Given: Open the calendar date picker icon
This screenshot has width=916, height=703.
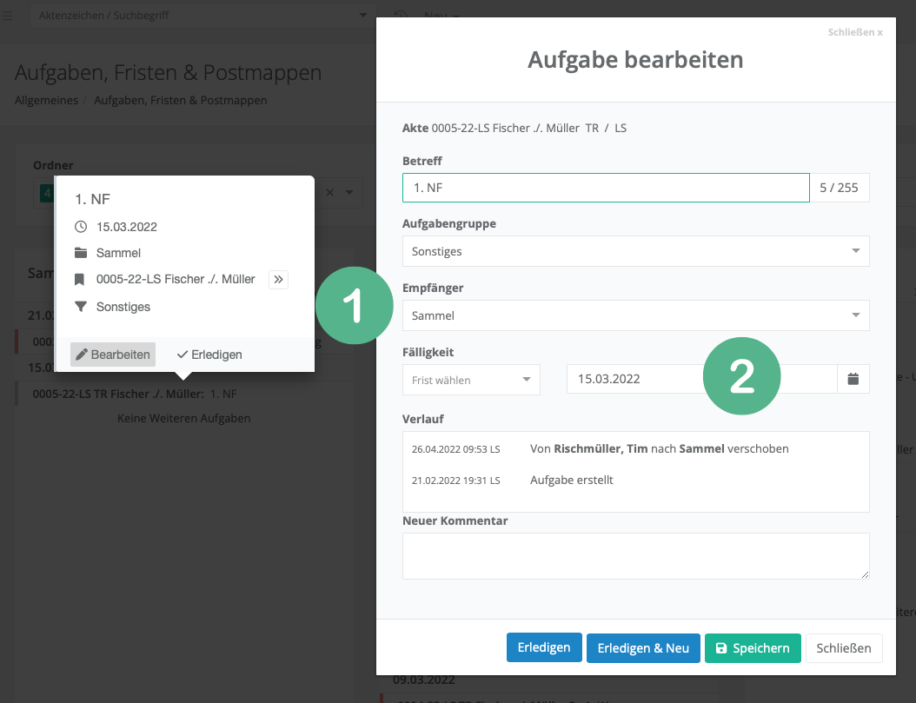Looking at the screenshot, I should click(x=853, y=379).
